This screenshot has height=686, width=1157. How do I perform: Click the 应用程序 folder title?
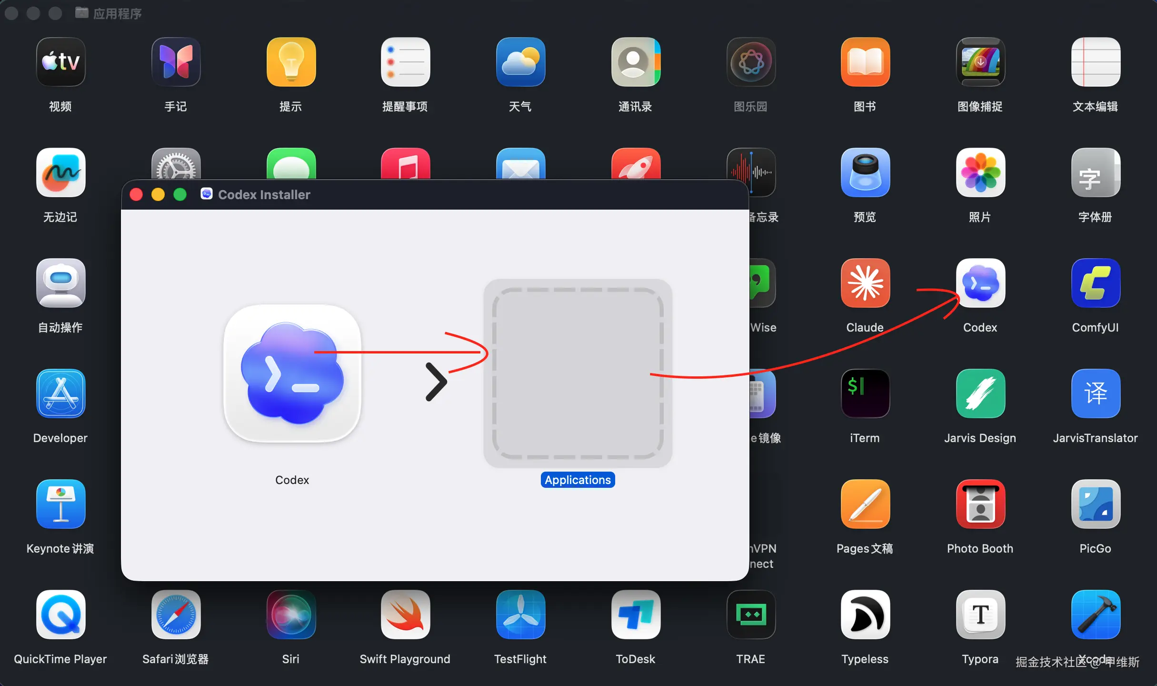click(x=117, y=13)
